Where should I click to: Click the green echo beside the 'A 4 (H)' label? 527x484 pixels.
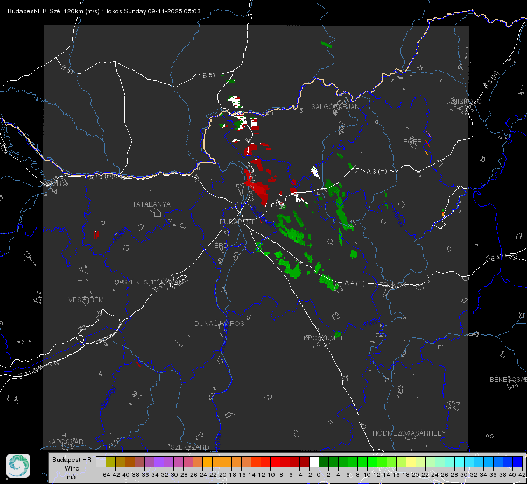tap(329, 282)
